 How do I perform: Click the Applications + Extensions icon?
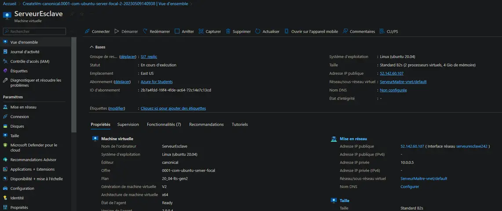(x=5, y=169)
